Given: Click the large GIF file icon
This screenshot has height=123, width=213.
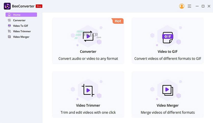Looking at the screenshot, I should point(168,38).
